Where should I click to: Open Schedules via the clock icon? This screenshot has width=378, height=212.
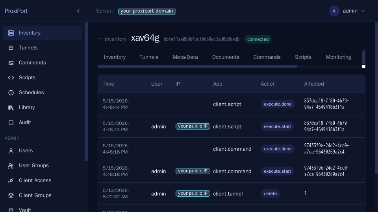click(x=11, y=93)
